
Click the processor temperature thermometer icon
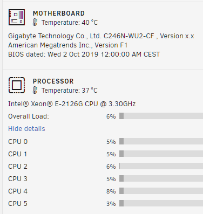(x=35, y=91)
